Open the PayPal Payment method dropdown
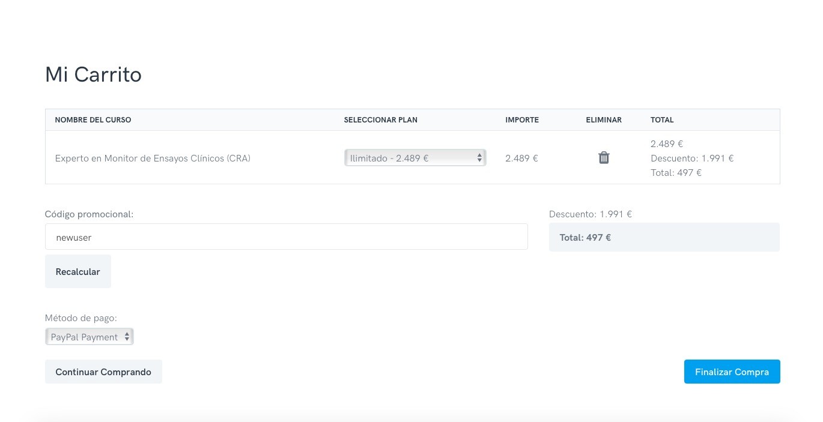The height and width of the screenshot is (422, 823). (90, 337)
